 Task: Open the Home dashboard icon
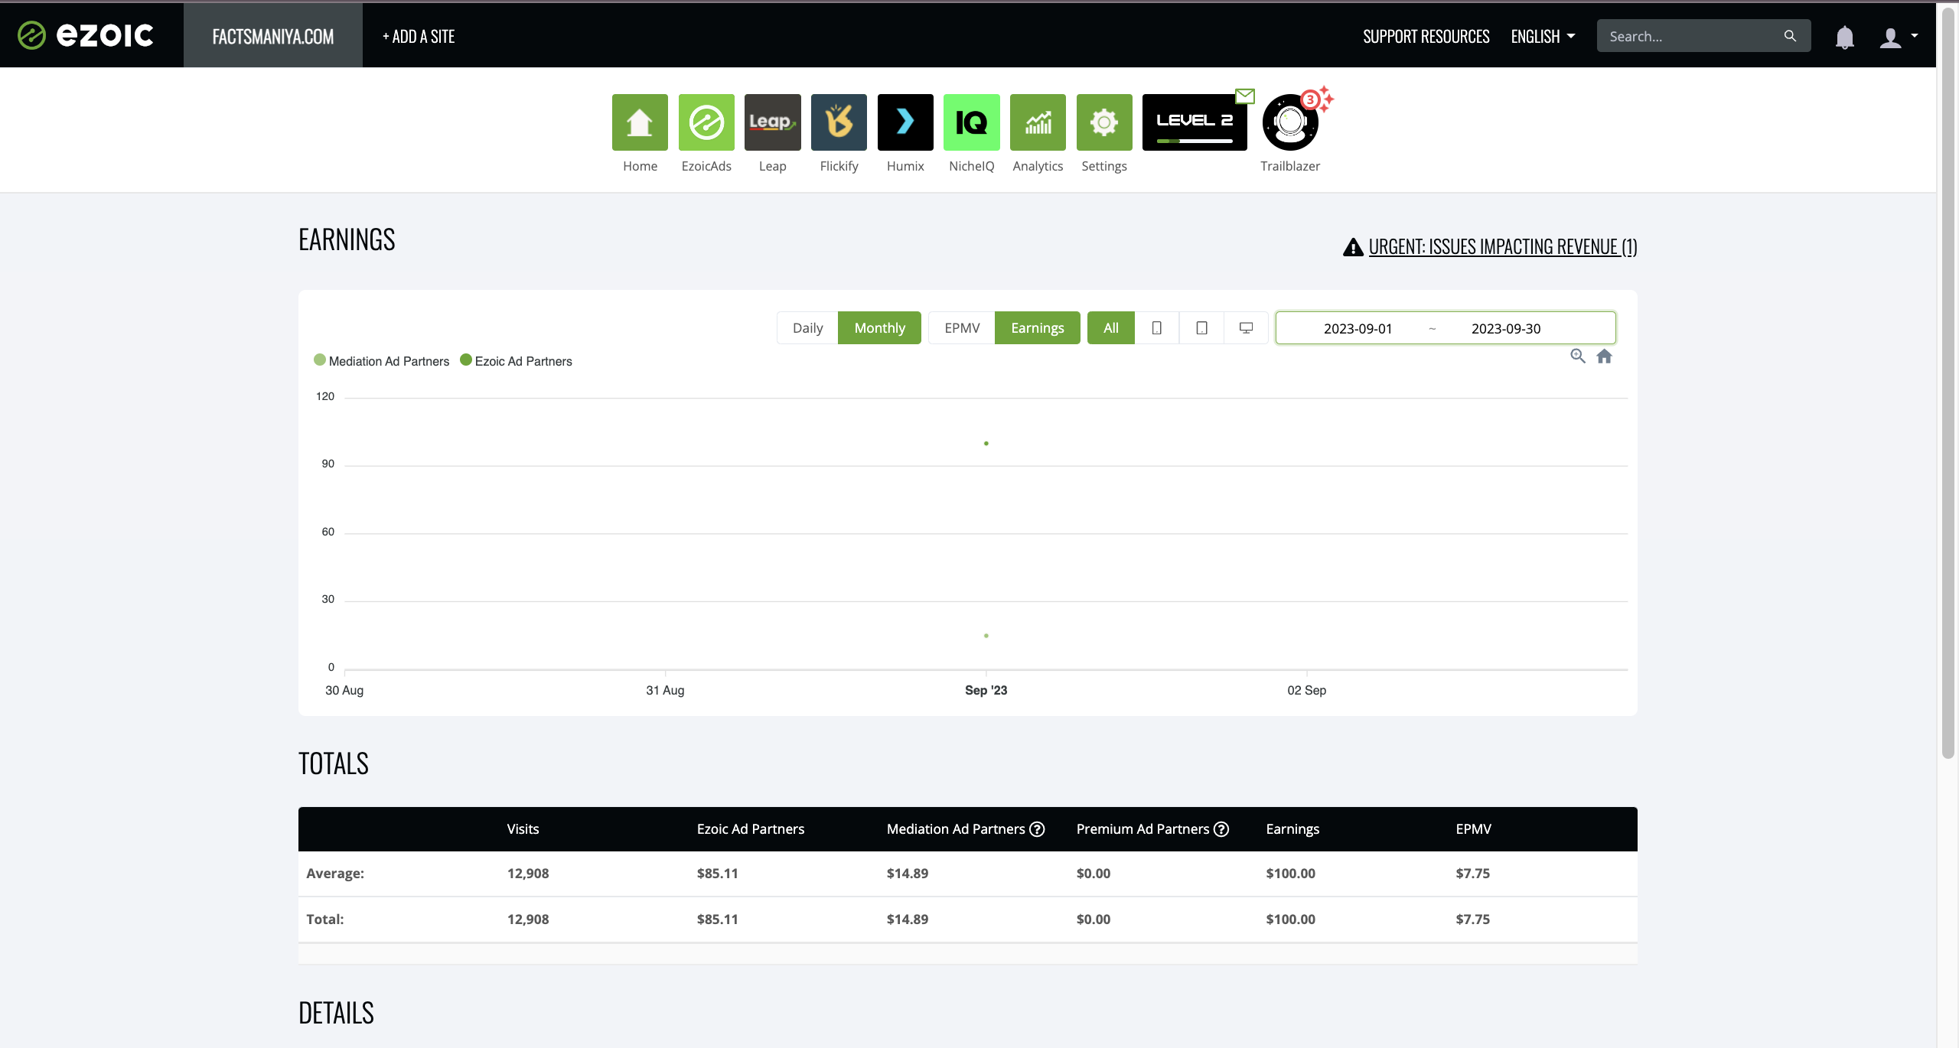pyautogui.click(x=640, y=122)
